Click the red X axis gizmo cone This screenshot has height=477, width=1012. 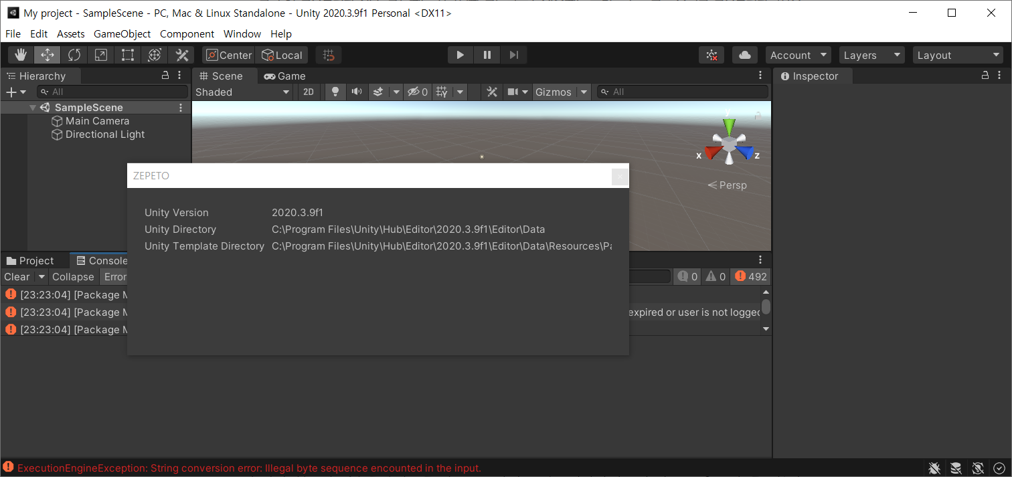(712, 153)
